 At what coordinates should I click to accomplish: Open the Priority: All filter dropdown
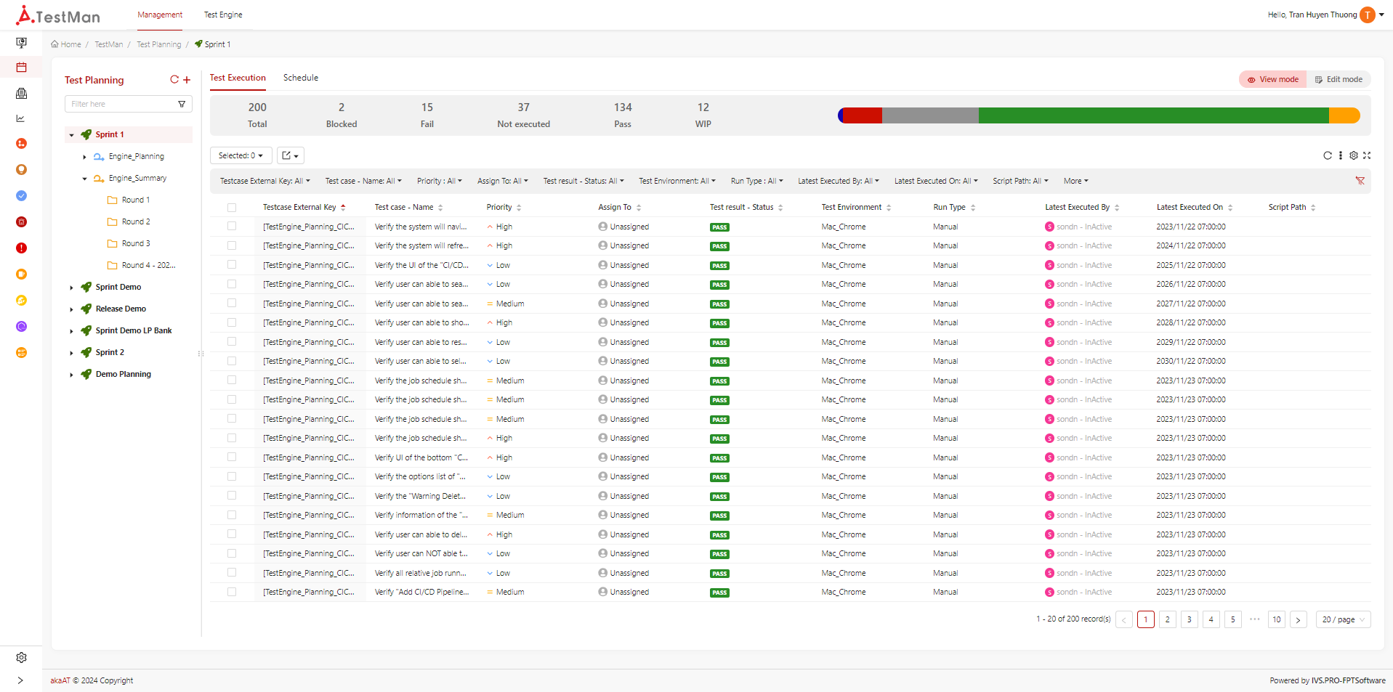[439, 181]
